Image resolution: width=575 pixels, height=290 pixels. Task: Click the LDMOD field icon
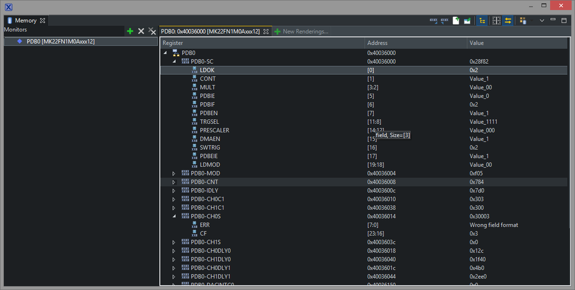(194, 165)
